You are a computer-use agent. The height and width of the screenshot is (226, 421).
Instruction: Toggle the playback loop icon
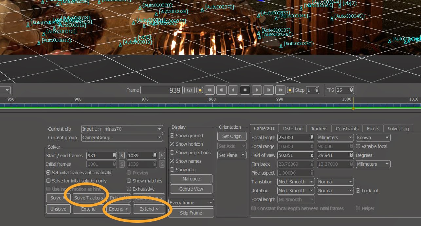click(x=189, y=90)
